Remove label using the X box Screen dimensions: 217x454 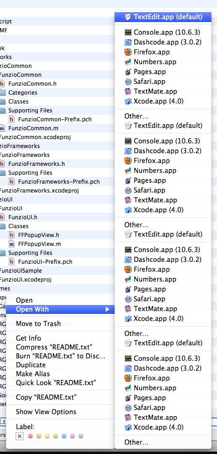pos(20,436)
